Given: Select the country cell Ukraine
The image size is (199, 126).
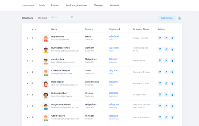Looking at the screenshot, I should point(89,93).
